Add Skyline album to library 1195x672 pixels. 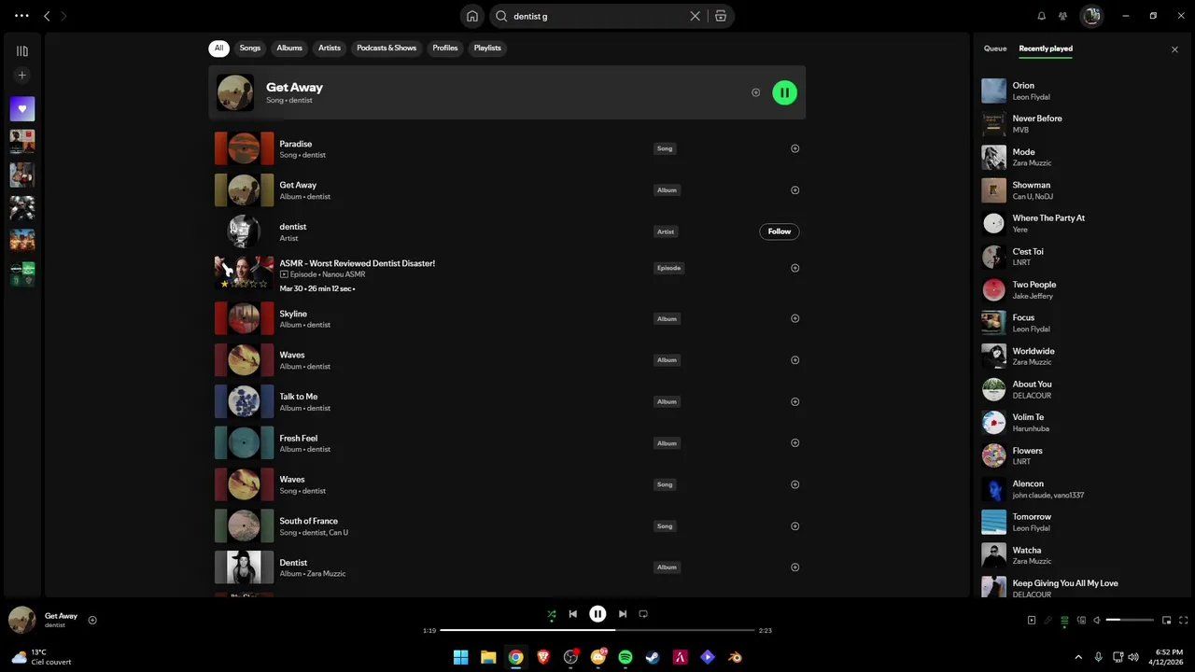(x=795, y=318)
